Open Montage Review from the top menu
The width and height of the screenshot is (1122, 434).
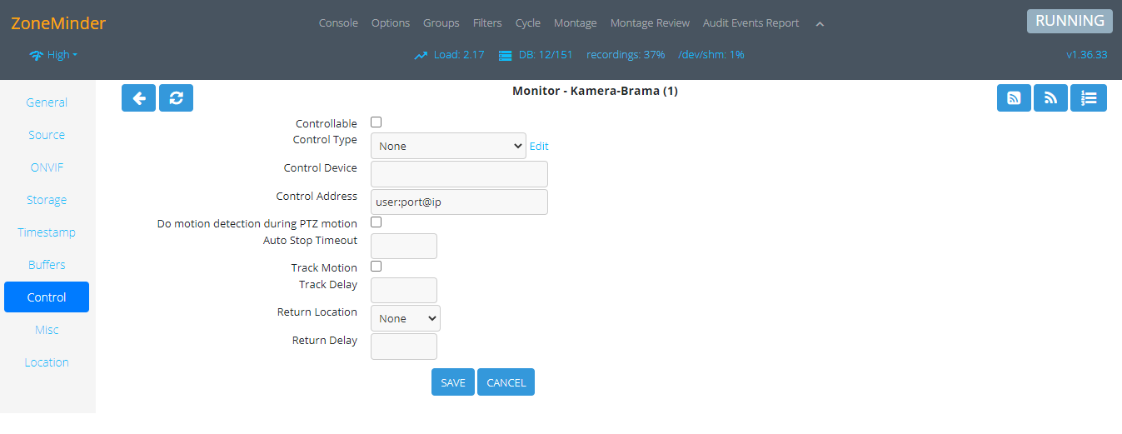pos(650,23)
